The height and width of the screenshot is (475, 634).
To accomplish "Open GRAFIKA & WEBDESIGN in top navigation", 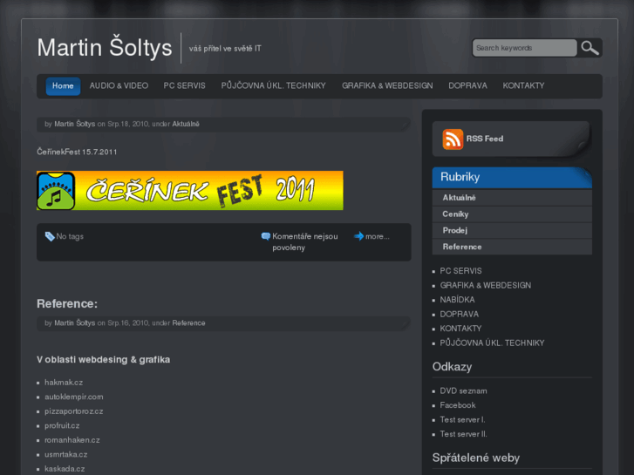I will pyautogui.click(x=387, y=85).
